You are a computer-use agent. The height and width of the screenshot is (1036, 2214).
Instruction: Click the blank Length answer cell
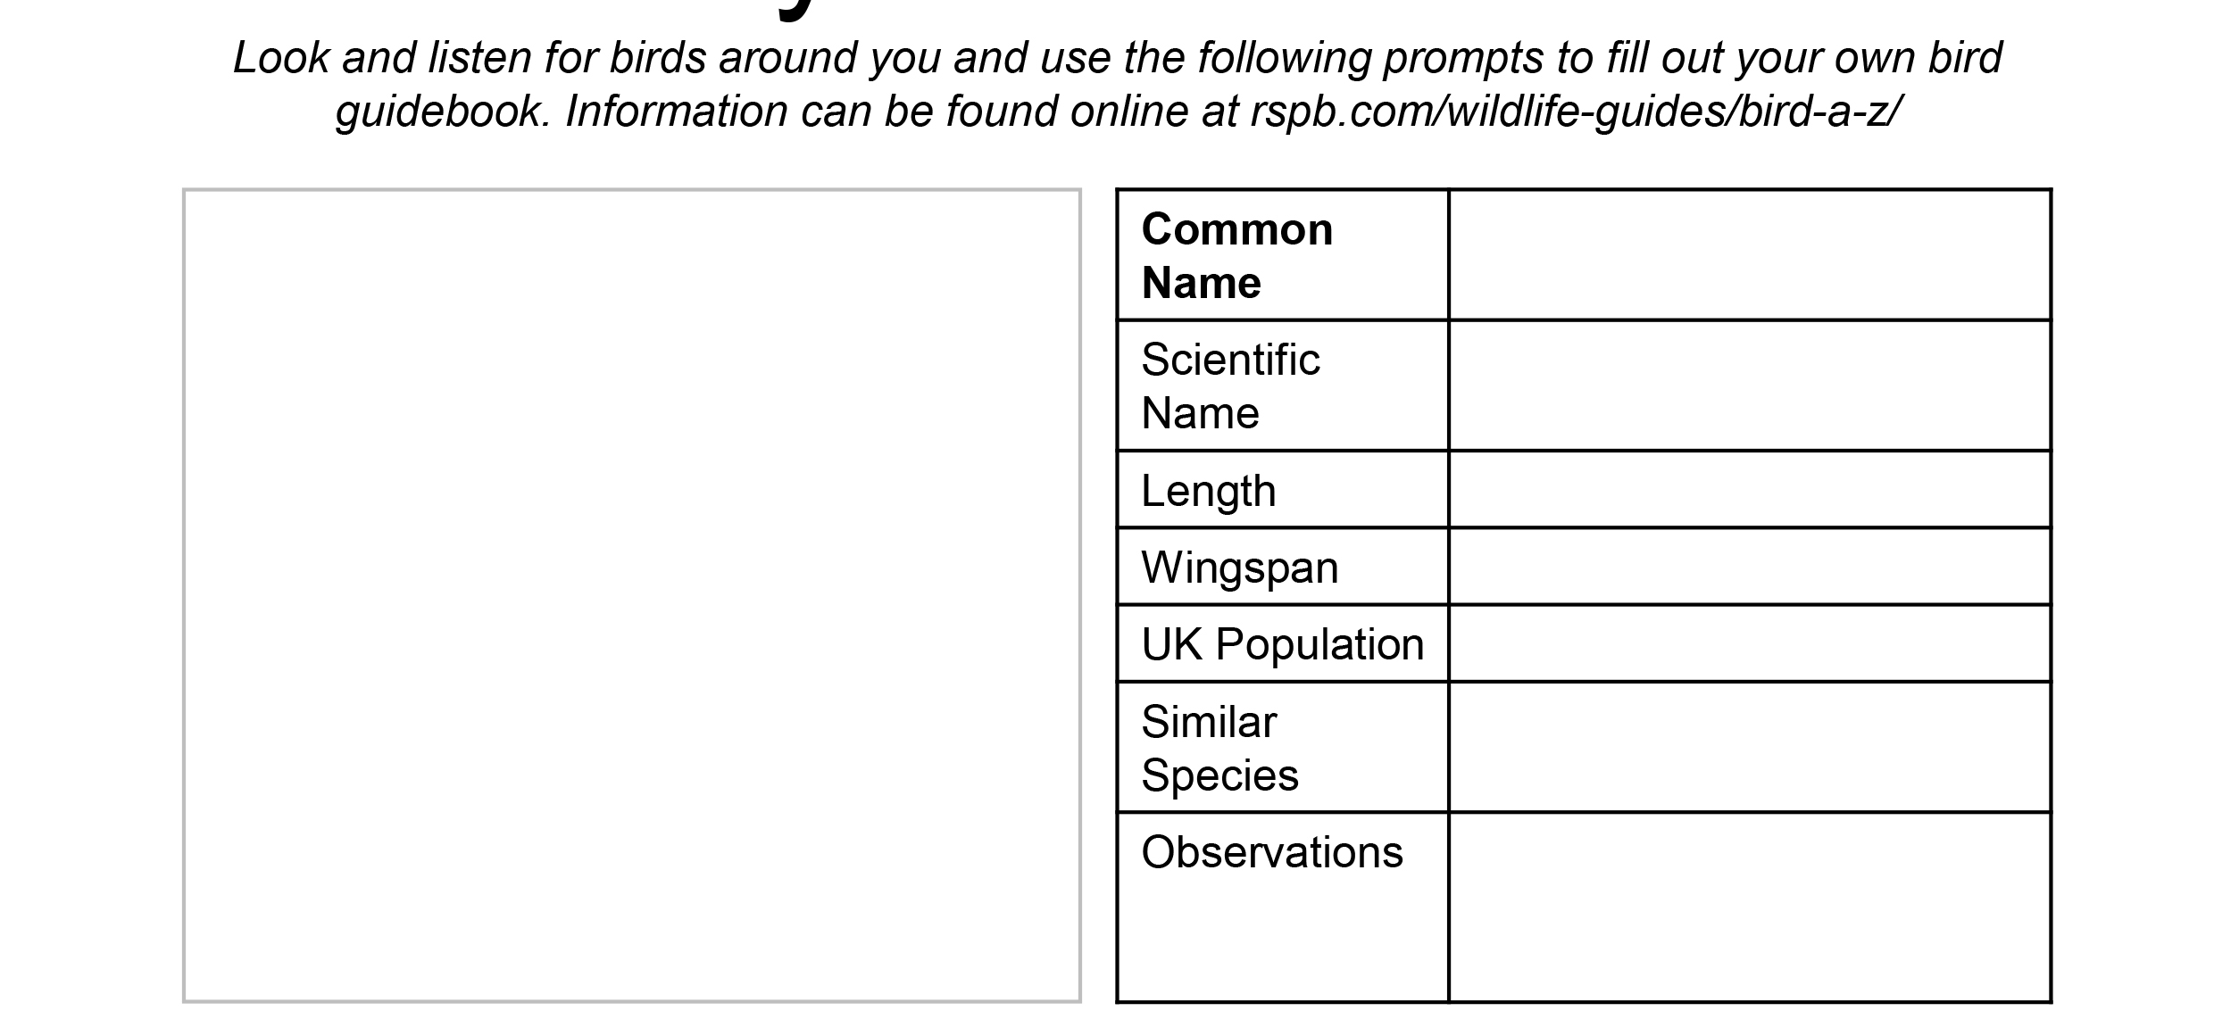point(1750,490)
